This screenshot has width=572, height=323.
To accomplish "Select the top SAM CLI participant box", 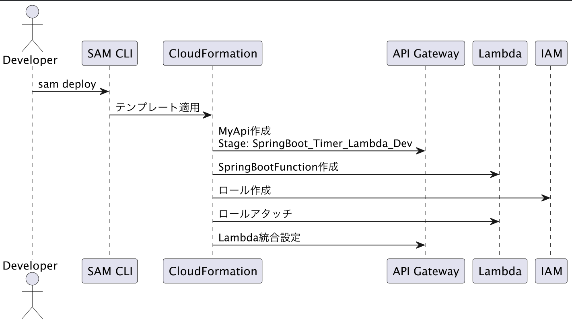I will [109, 53].
